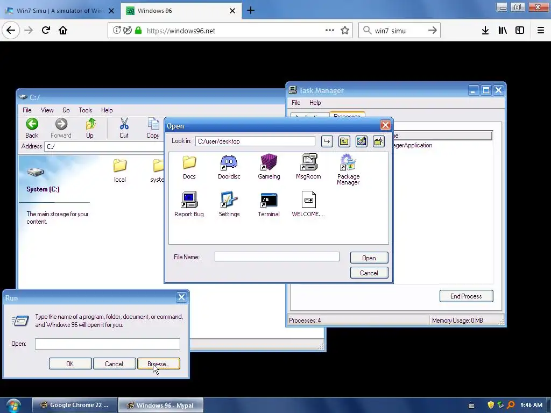Click the browser back arrow
551x413 pixels.
(11, 30)
